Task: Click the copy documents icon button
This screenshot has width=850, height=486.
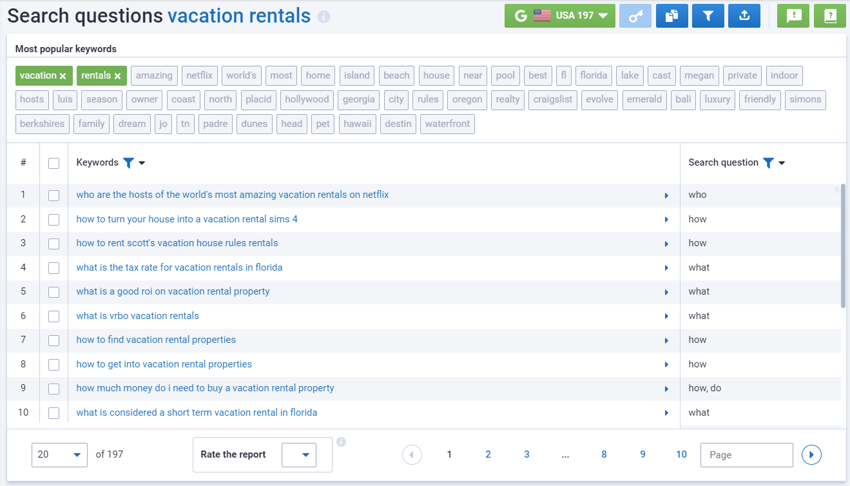Action: click(x=671, y=16)
